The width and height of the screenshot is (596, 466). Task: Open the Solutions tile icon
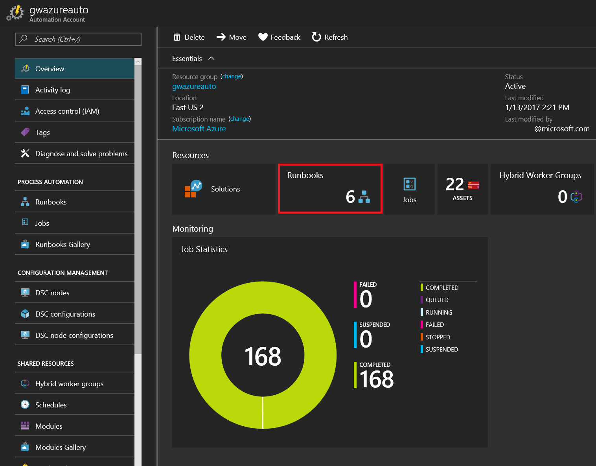click(193, 189)
